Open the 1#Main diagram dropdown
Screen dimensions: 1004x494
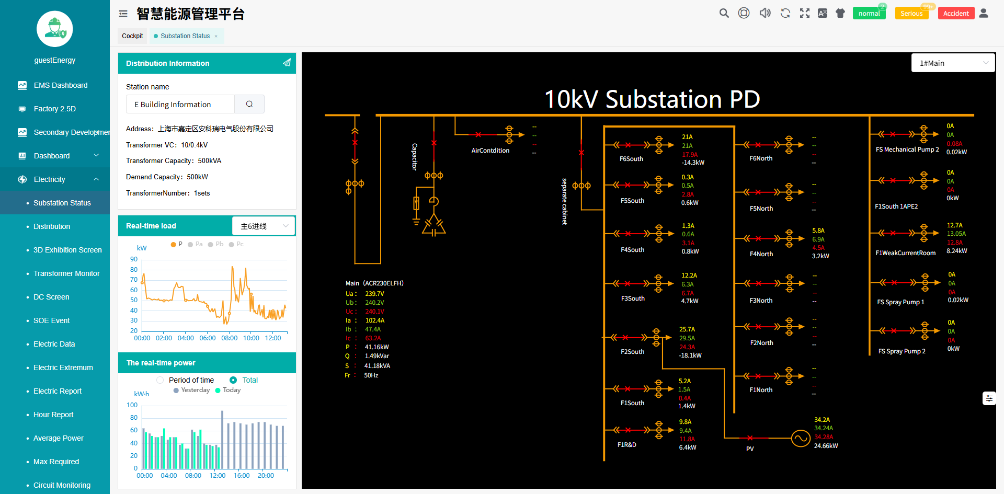pyautogui.click(x=953, y=63)
